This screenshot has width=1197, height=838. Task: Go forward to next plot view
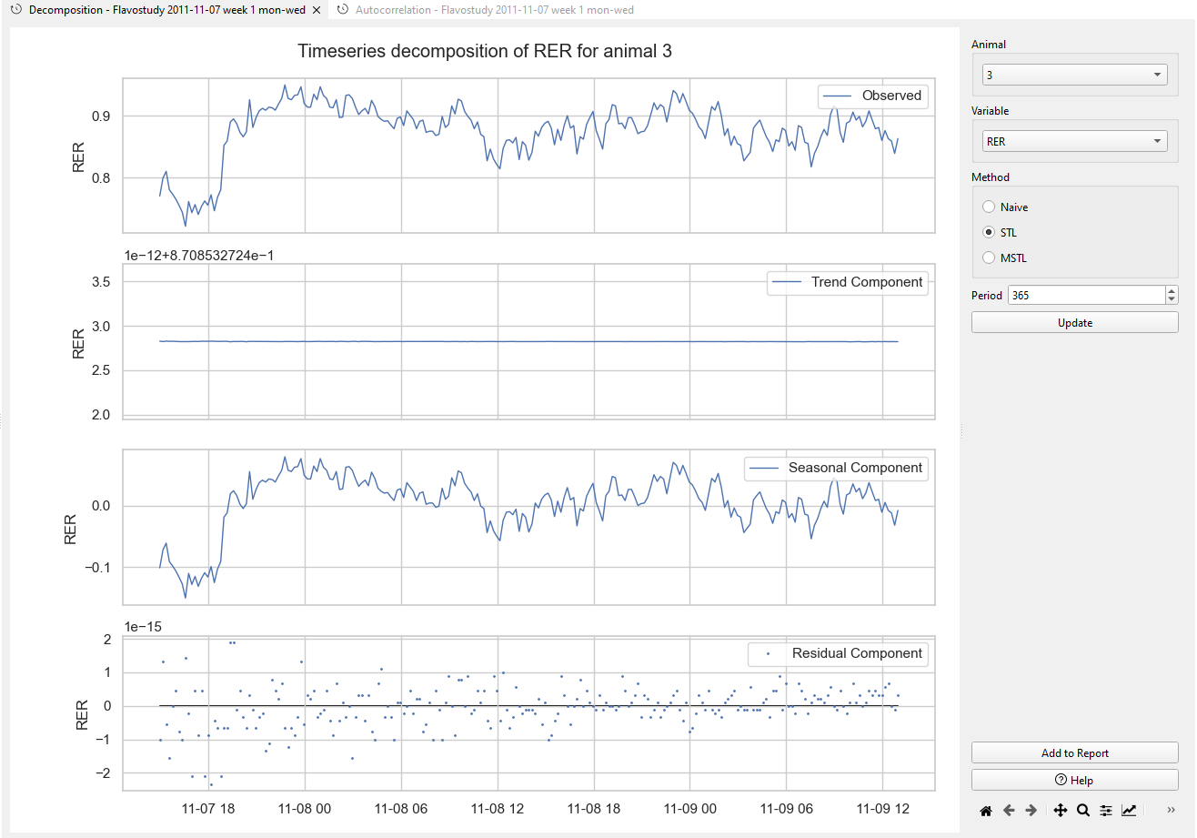click(1031, 810)
